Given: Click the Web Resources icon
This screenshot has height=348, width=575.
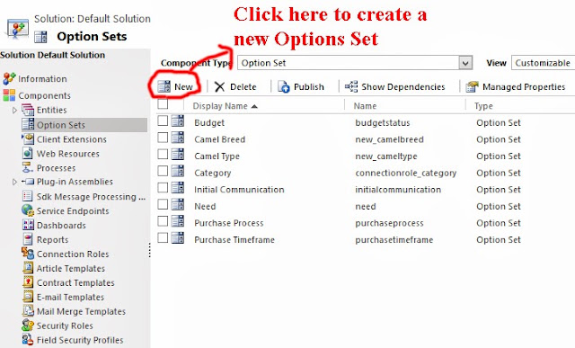Looking at the screenshot, I should 28,153.
